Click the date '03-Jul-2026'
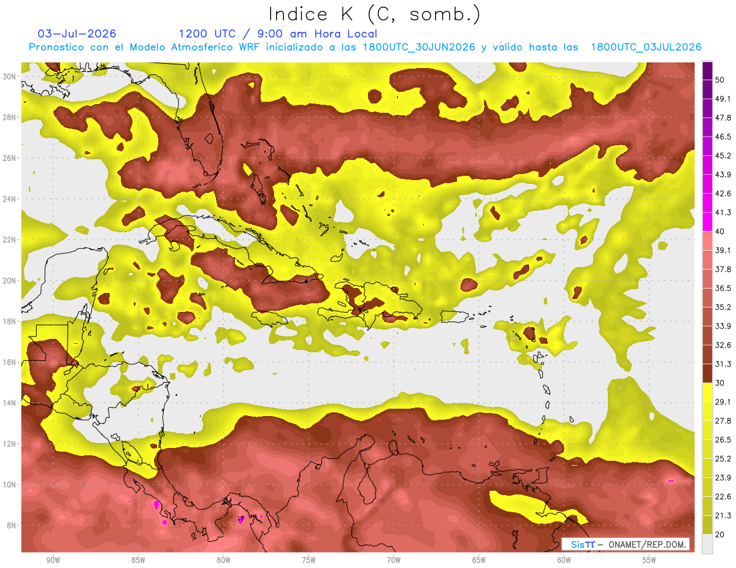This screenshot has height=568, width=736. [77, 34]
